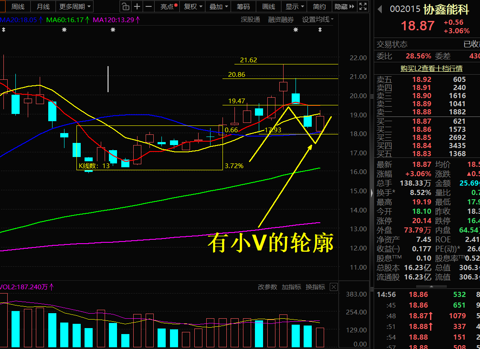Click the star event marker below MA60 label
Image resolution: width=480 pixels, height=349 pixels.
point(64,30)
